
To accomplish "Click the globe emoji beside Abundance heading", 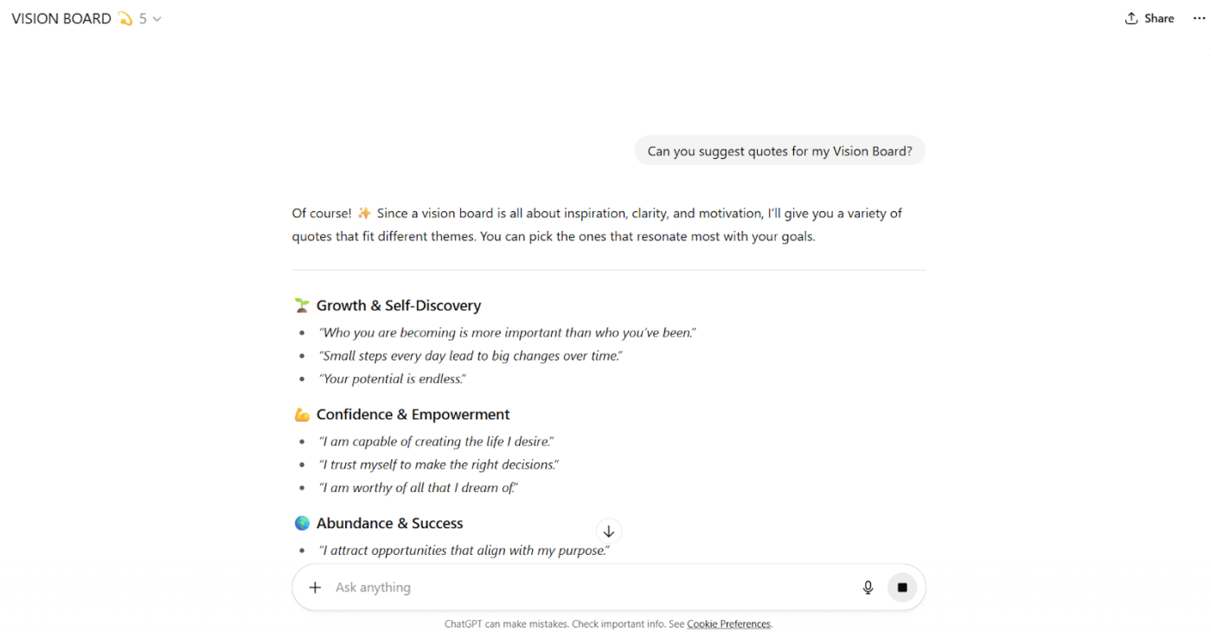I will click(x=302, y=523).
